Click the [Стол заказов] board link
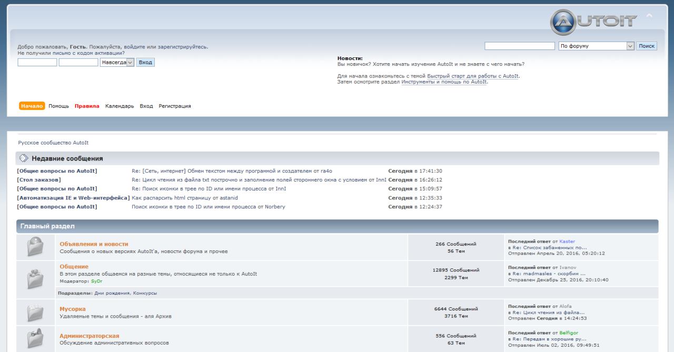Viewport: 674px width, 352px height. [x=39, y=180]
